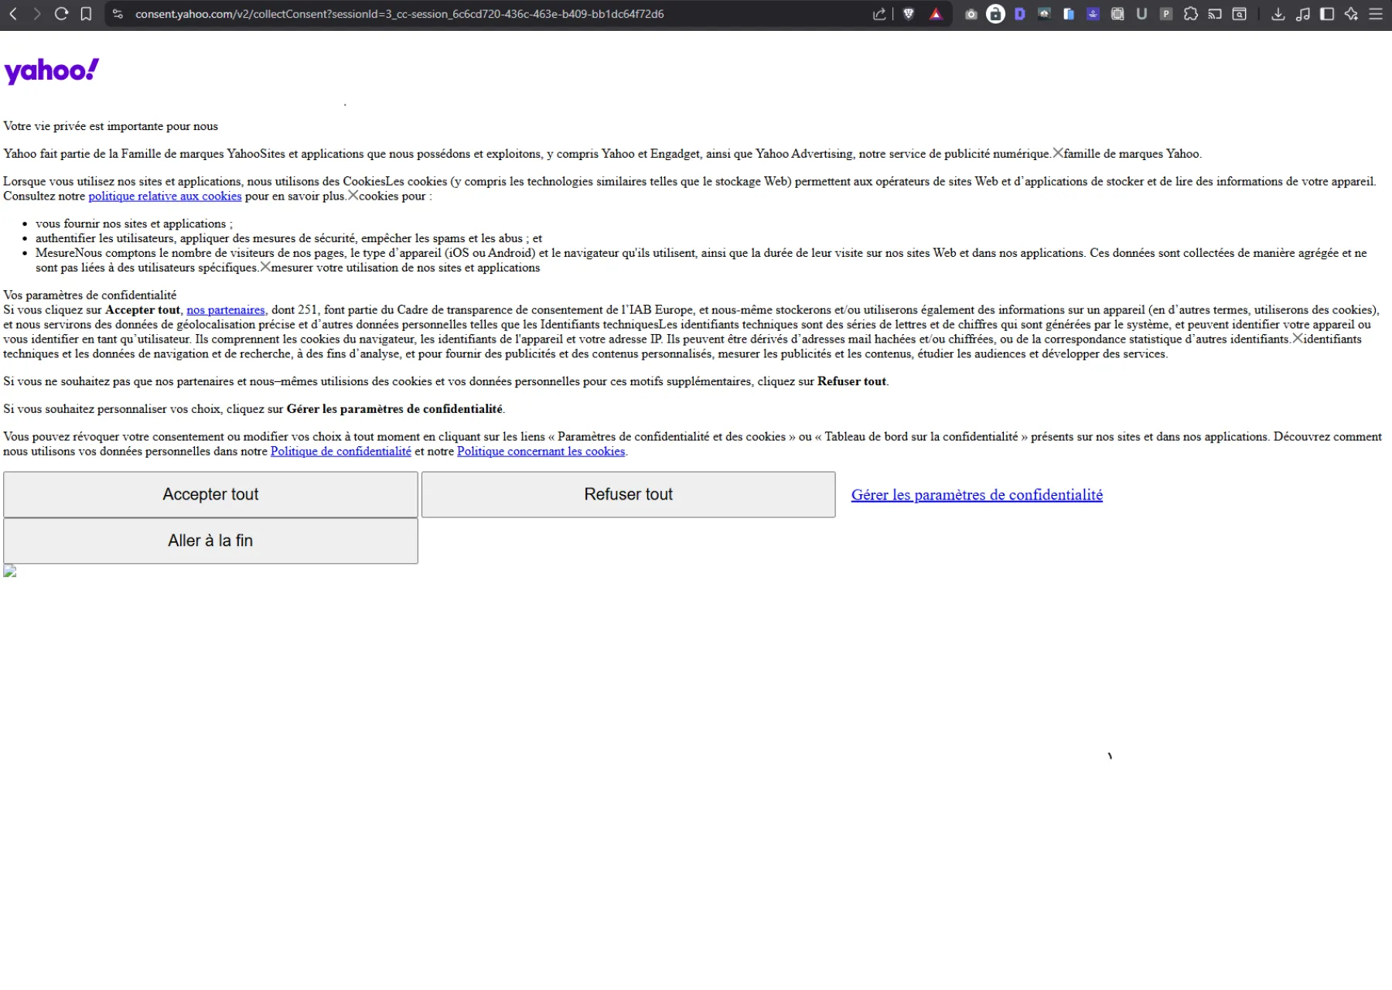Open 'politique relative aux cookies' link

click(x=165, y=196)
